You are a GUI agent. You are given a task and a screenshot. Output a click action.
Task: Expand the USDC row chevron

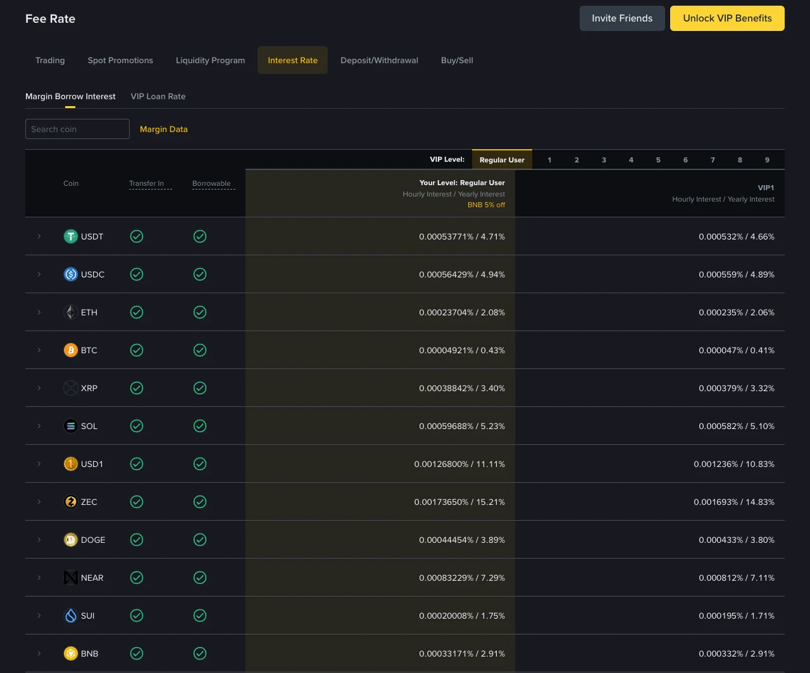39,274
